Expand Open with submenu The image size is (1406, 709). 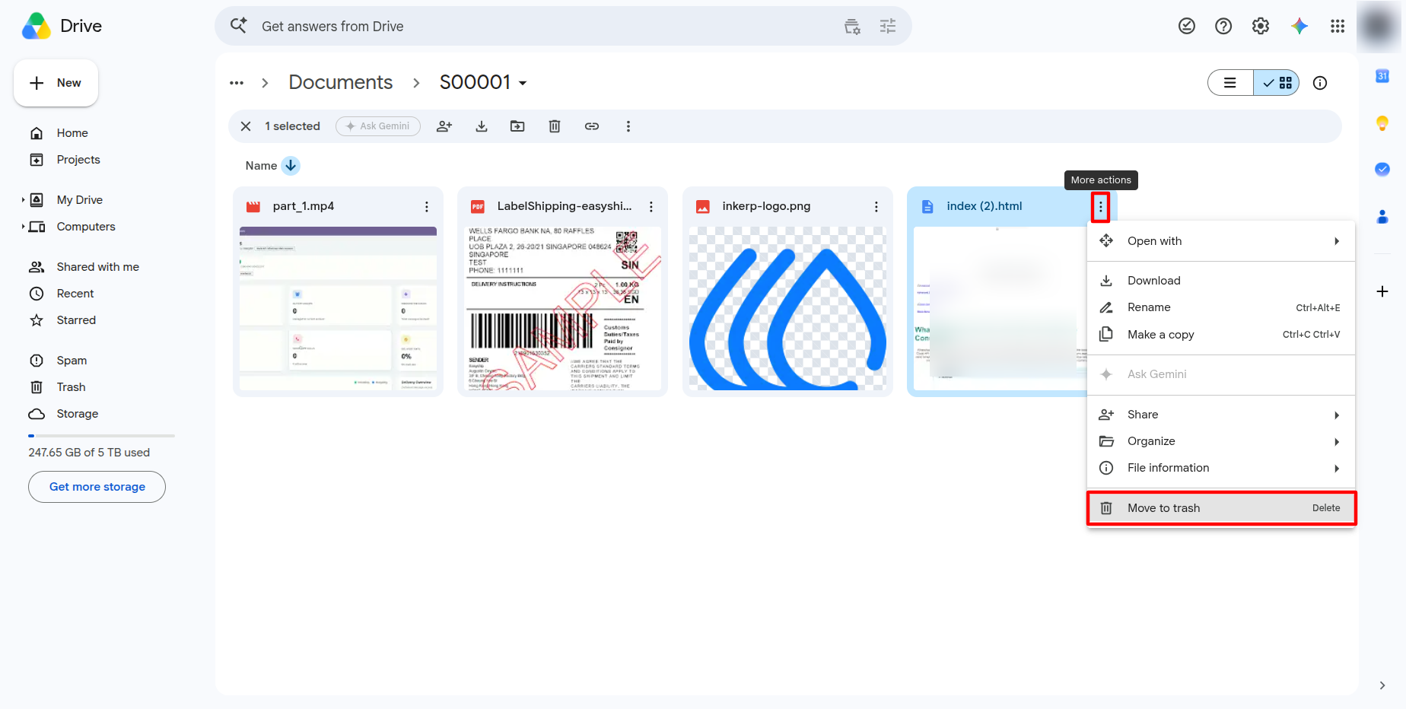[1221, 241]
